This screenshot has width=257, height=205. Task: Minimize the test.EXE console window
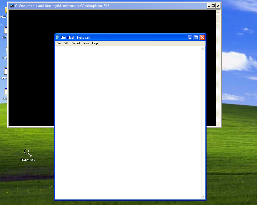[209, 6]
